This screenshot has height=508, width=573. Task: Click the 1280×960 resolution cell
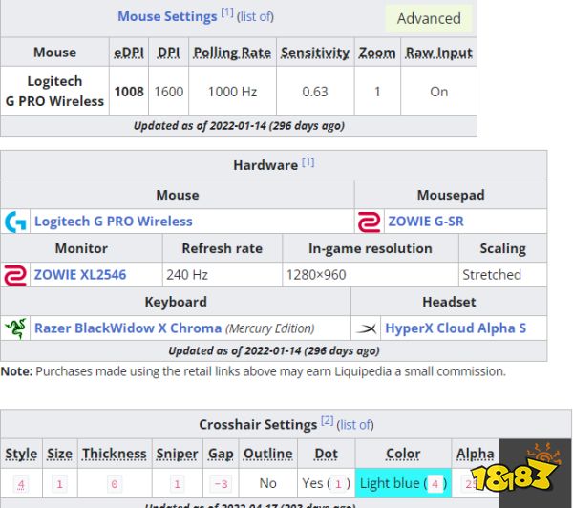coord(371,275)
